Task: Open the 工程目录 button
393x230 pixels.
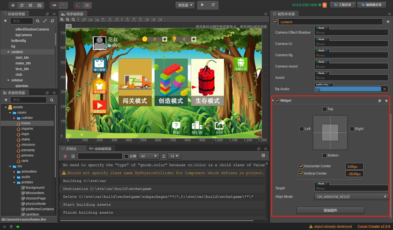Action: [343, 5]
